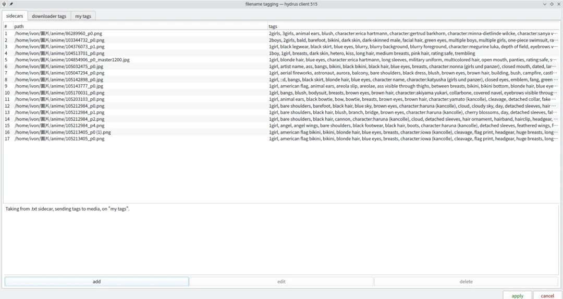Select the row for 103344732_p0.png
The image size is (563, 299).
point(59,40)
